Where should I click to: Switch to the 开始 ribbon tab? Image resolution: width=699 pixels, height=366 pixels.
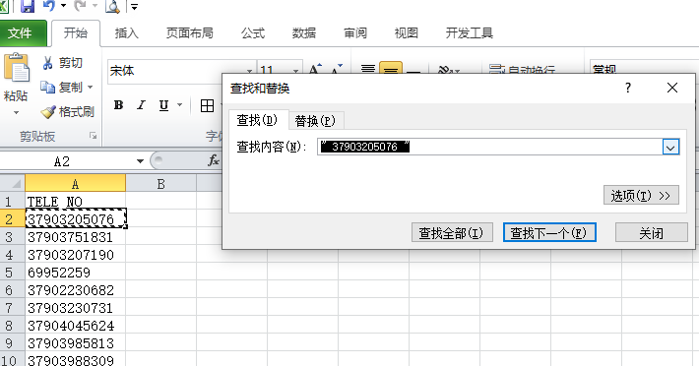point(76,32)
